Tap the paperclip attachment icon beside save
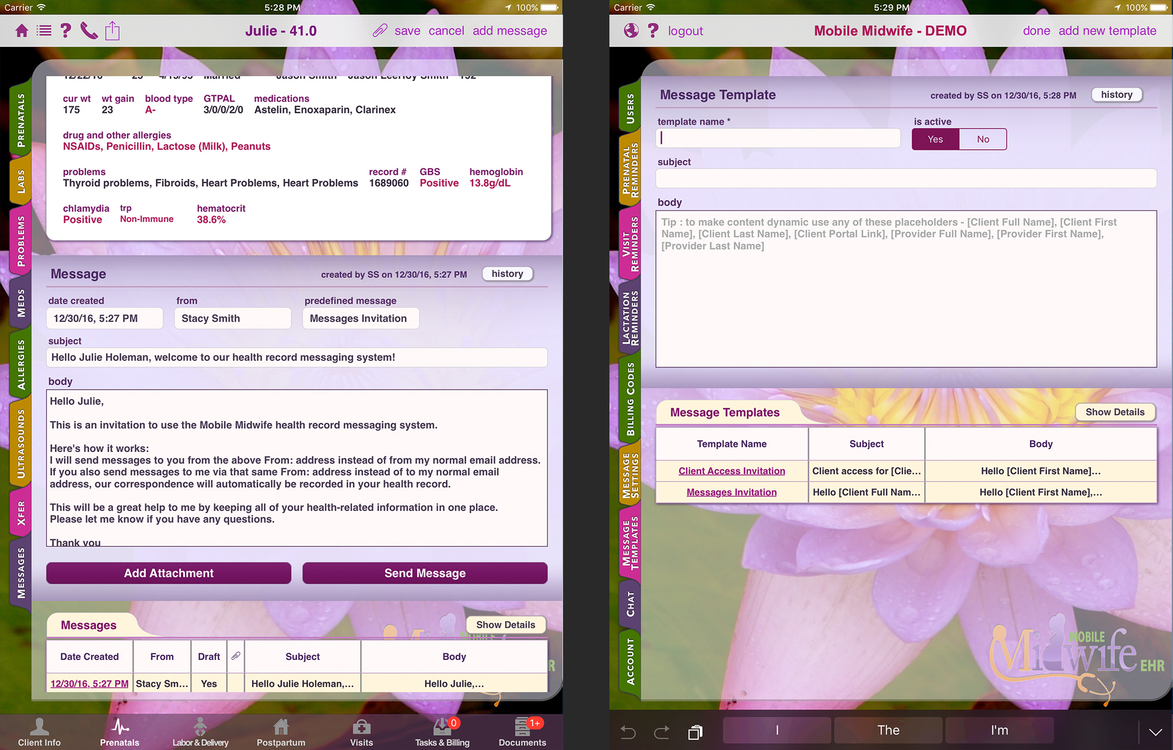The image size is (1173, 750). pyautogui.click(x=380, y=31)
